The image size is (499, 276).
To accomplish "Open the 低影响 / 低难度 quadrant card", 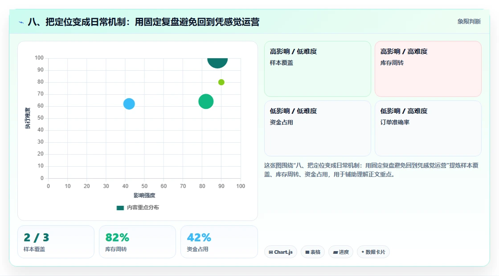I will pos(318,128).
